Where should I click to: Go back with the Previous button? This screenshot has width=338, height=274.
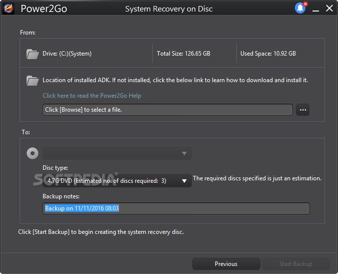click(x=226, y=264)
